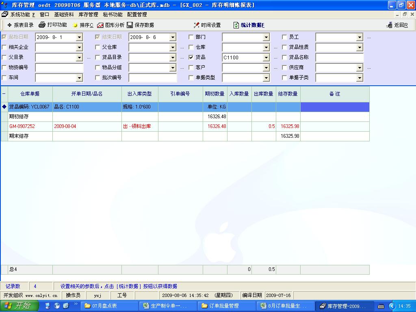The width and height of the screenshot is (416, 312).
Task: Select the GM-0907252 record row
Action: tap(22, 126)
